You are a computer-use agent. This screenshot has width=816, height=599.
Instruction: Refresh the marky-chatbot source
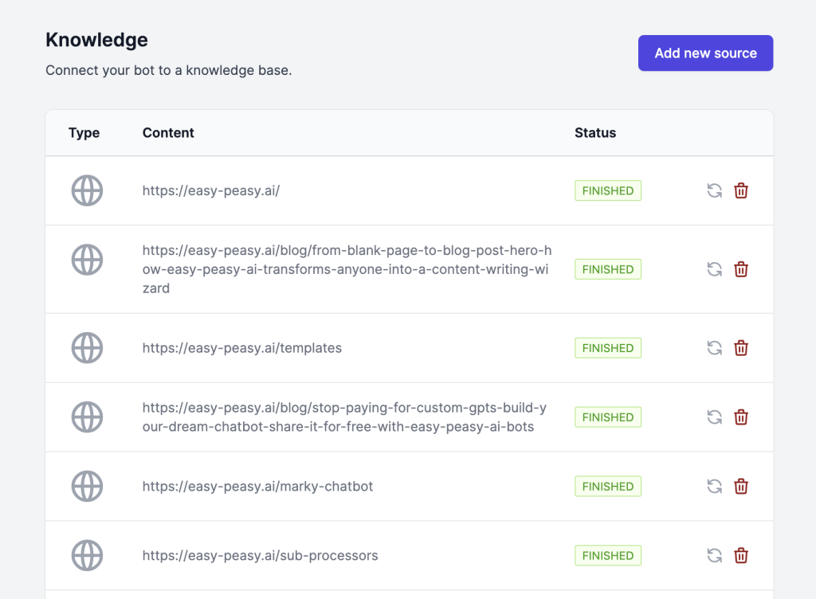[715, 487]
